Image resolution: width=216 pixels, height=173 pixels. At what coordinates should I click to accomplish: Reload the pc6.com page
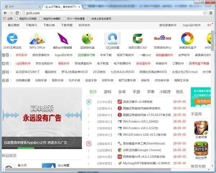click(x=17, y=13)
